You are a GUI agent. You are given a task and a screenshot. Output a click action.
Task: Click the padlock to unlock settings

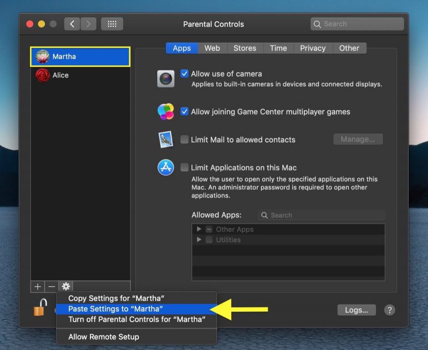[39, 309]
